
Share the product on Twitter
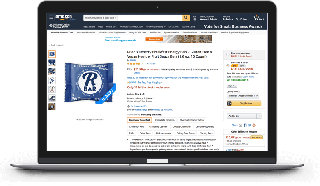(249, 125)
